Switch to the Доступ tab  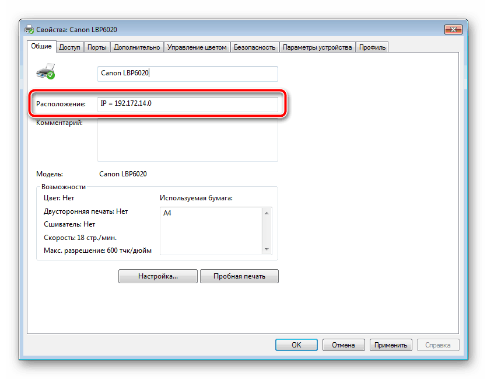(69, 47)
